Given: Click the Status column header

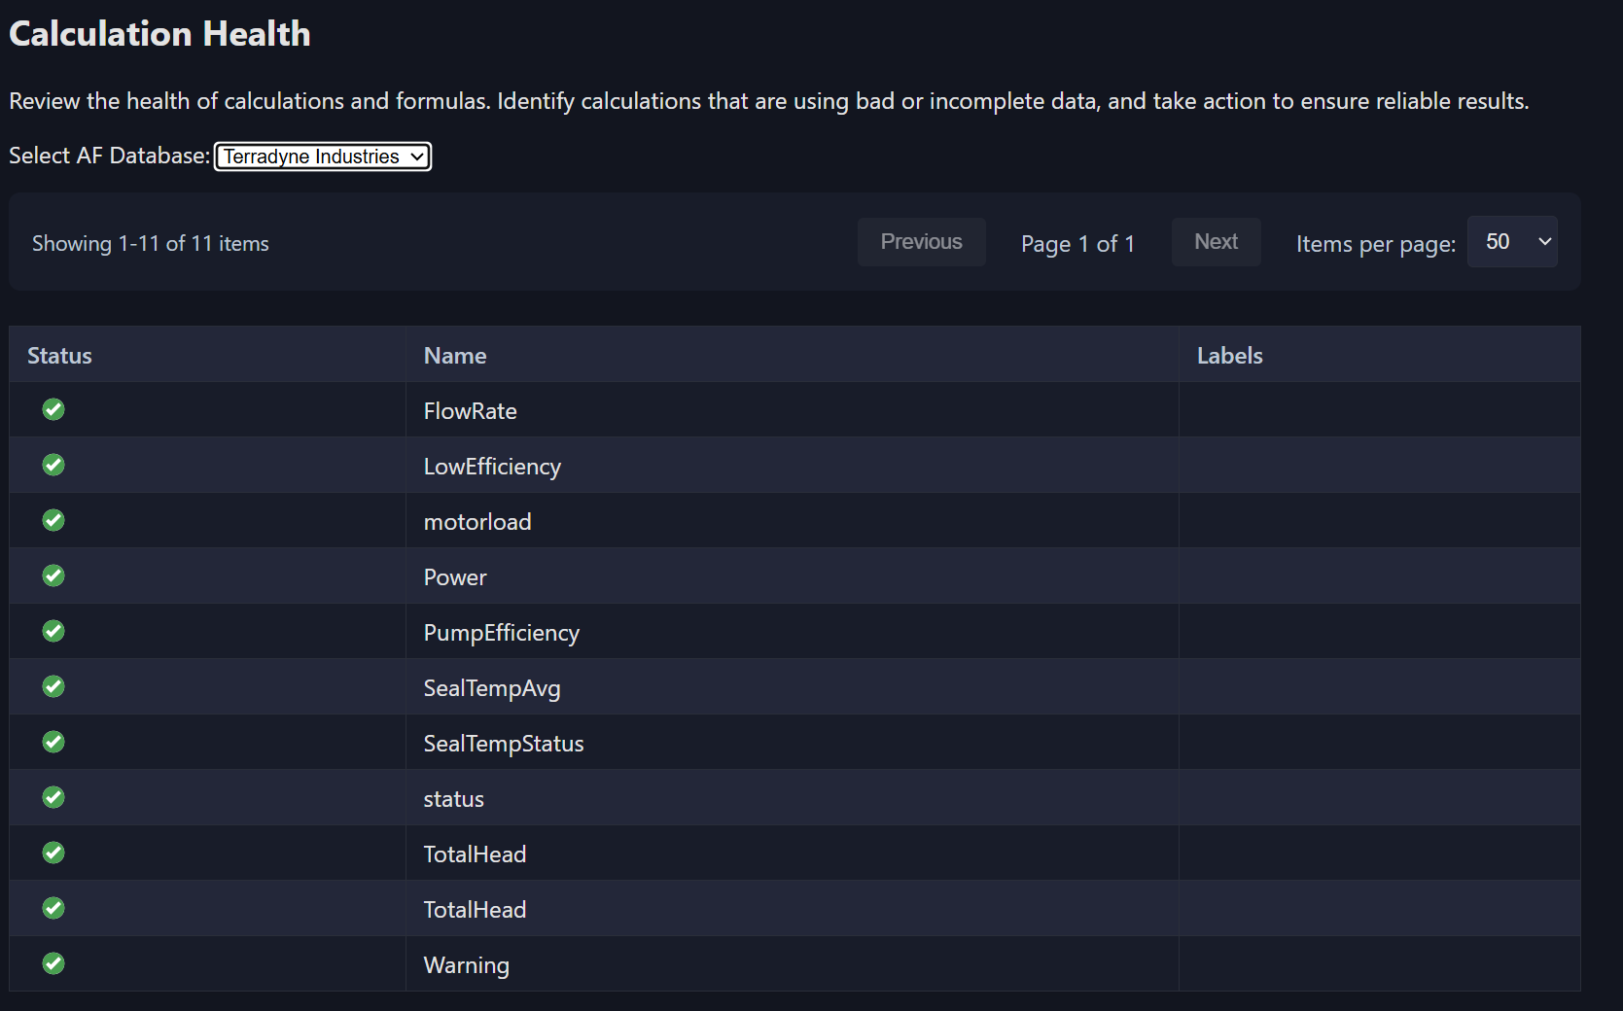Looking at the screenshot, I should (59, 355).
